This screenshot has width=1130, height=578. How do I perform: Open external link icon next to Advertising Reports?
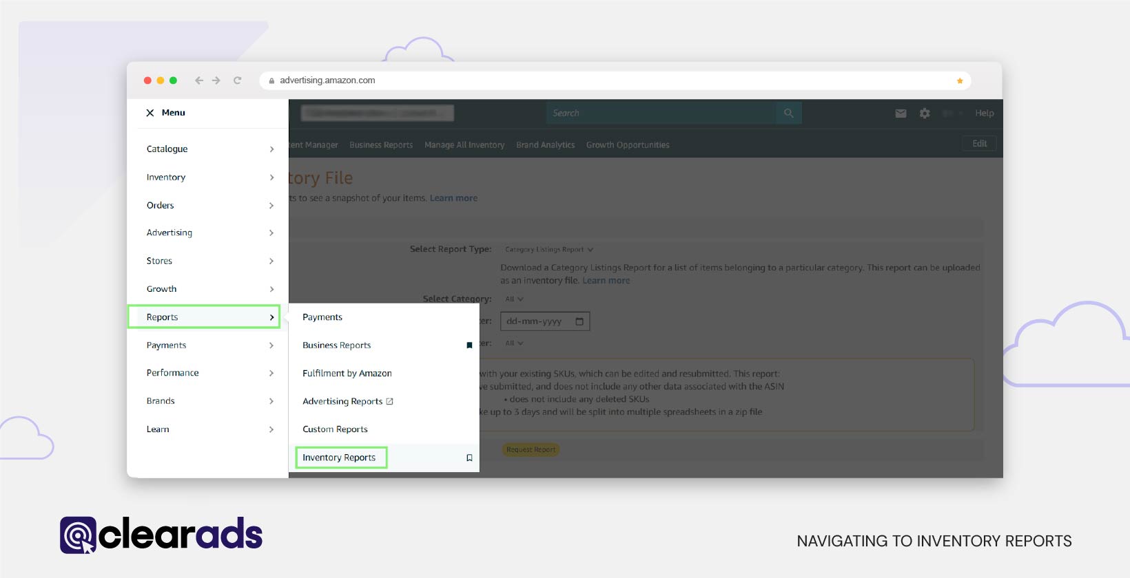tap(390, 401)
